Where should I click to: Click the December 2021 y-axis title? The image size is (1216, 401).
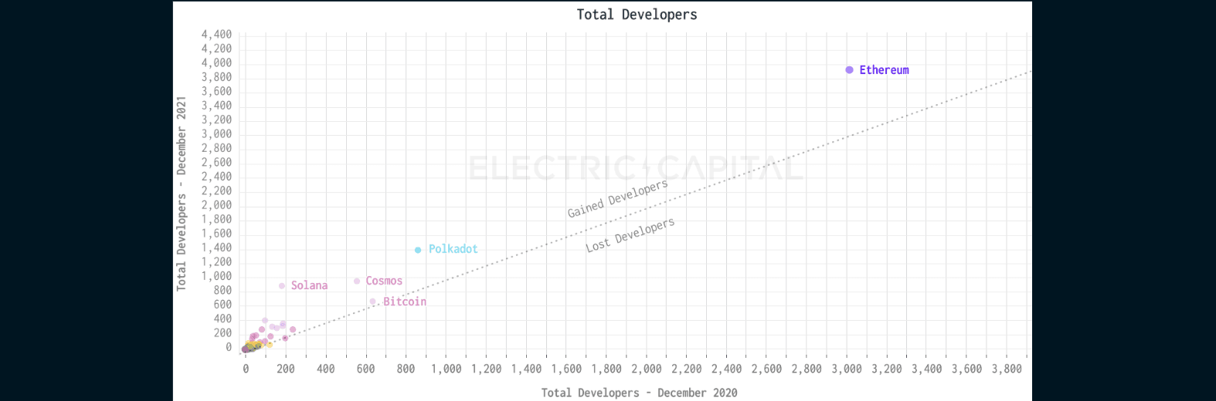click(x=182, y=193)
